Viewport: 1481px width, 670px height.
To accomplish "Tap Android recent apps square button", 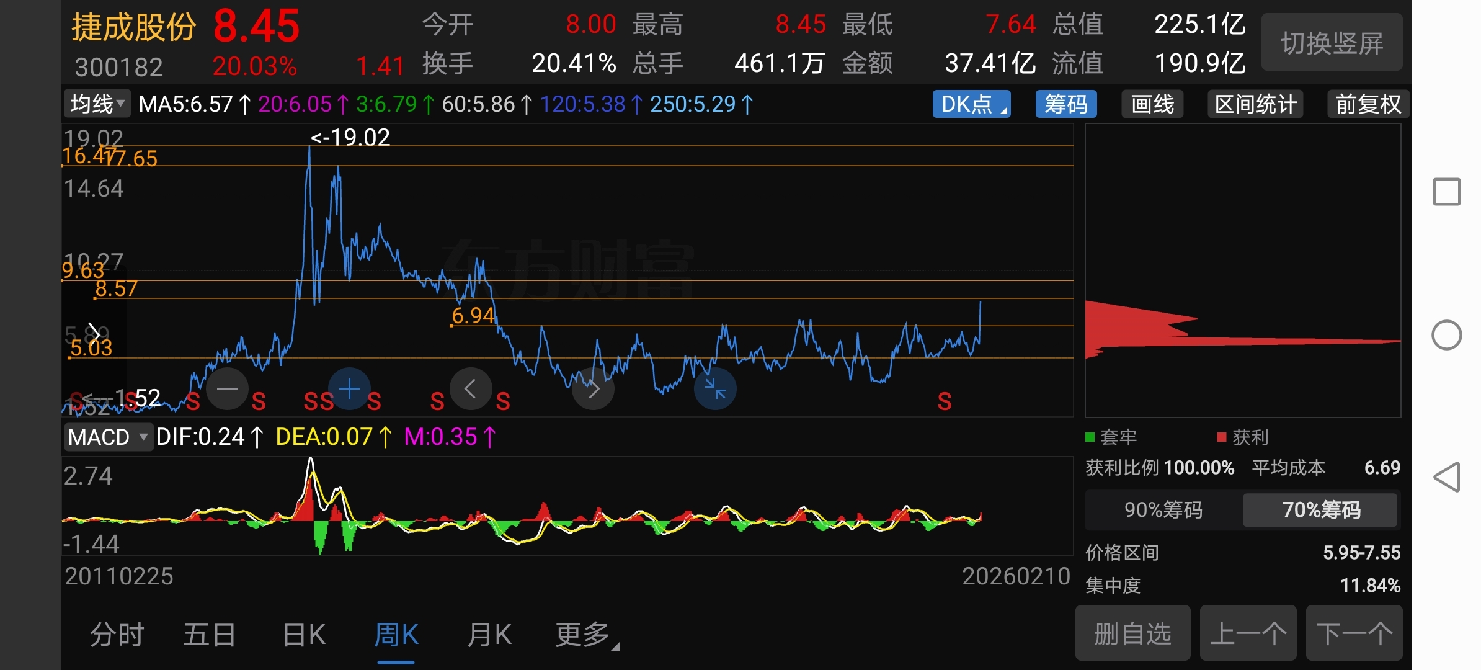I will pyautogui.click(x=1447, y=192).
